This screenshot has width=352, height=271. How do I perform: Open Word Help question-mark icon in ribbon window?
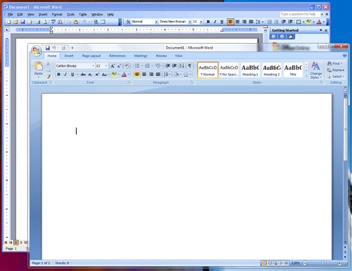(345, 56)
